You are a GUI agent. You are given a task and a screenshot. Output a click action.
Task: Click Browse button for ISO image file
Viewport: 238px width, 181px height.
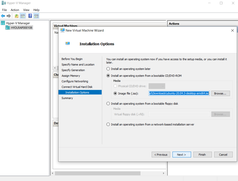coord(220,94)
